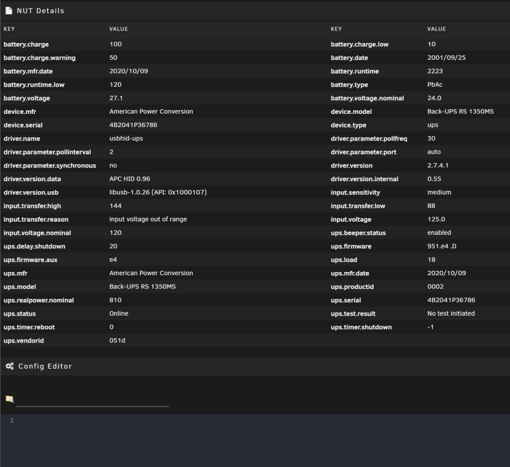The width and height of the screenshot is (510, 467).
Task: Select the ups.test.result No test initiated value
Action: (451, 313)
